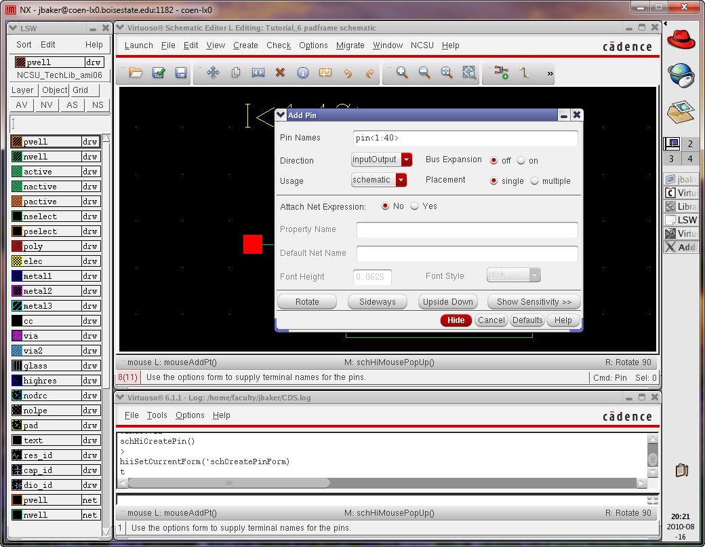Open the Usage schematic dropdown
Screen dimensions: 705x547
pyautogui.click(x=401, y=180)
